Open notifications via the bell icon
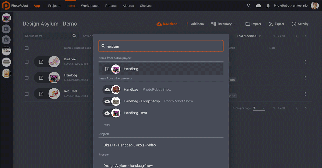Image resolution: width=322 pixels, height=168 pixels. 268,5
